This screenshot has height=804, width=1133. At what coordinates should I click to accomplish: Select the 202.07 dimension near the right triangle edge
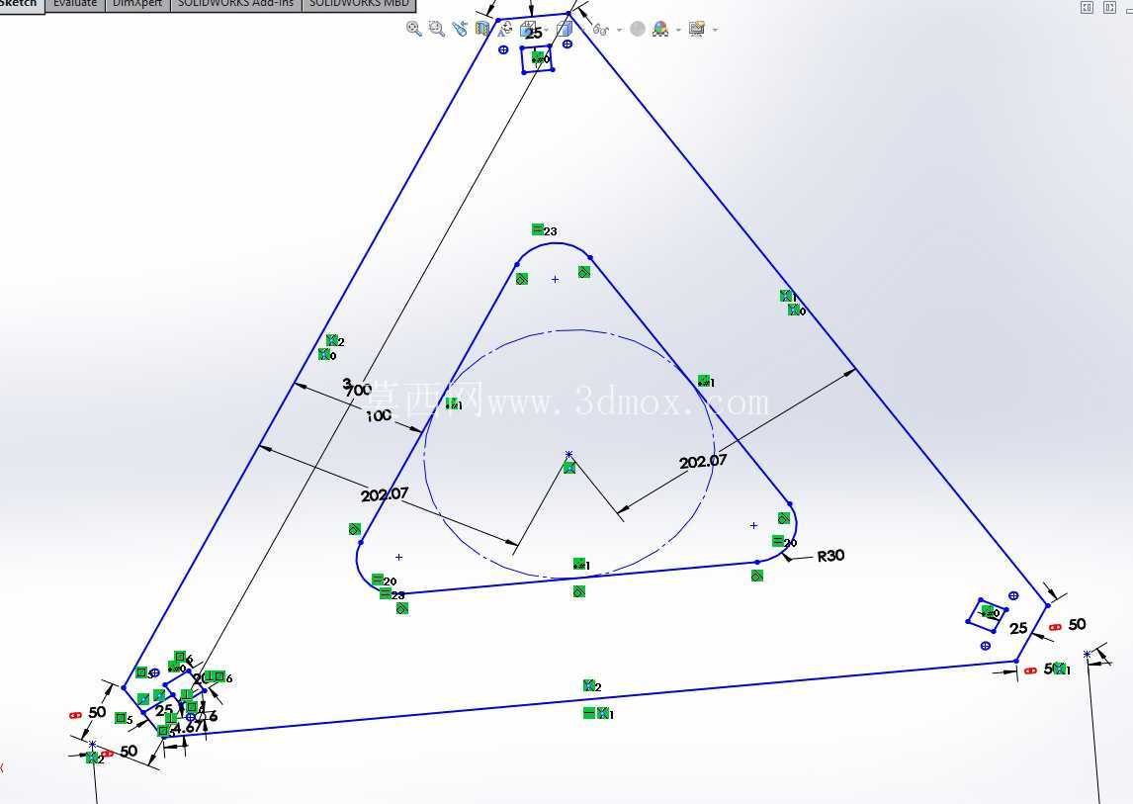tap(703, 461)
